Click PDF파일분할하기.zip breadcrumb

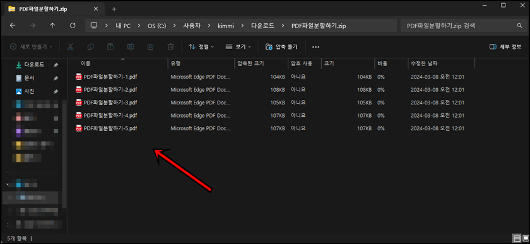(319, 26)
